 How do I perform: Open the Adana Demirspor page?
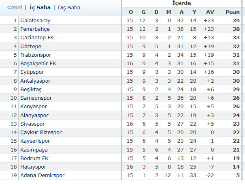(x=43, y=175)
